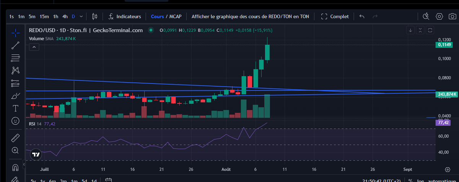Open the quick search lightning icon
Viewport: 459px width, 182px height.
coord(427,16)
